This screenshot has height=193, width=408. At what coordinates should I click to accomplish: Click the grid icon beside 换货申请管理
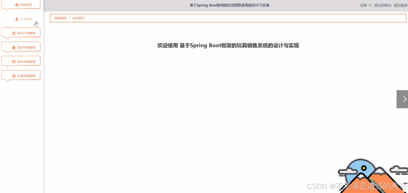[14, 62]
